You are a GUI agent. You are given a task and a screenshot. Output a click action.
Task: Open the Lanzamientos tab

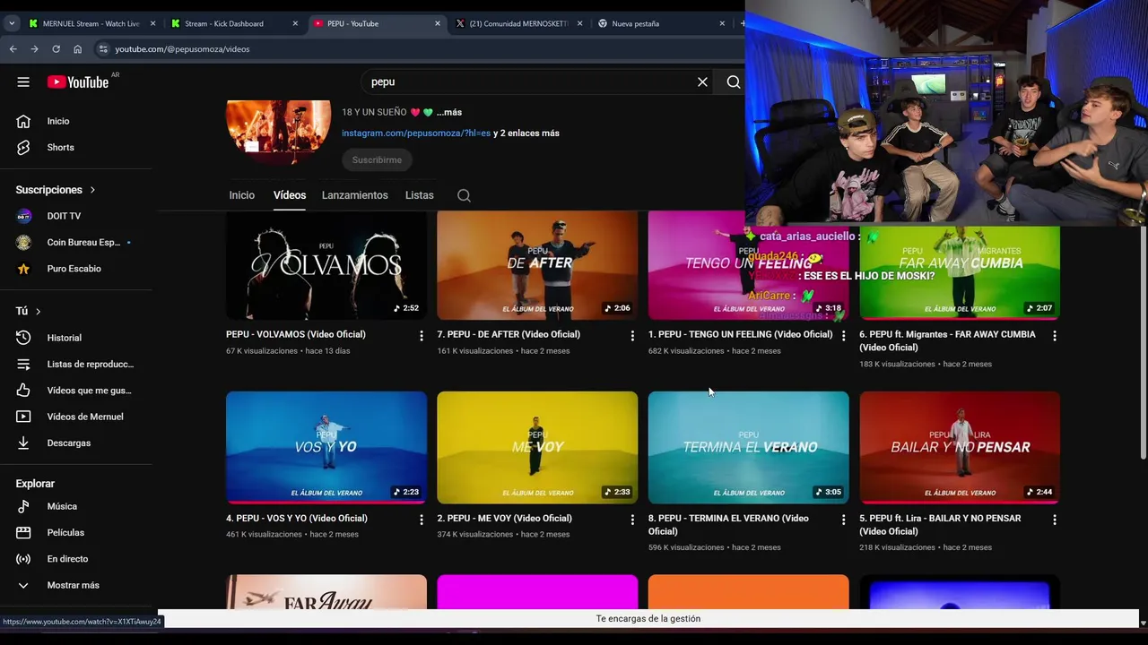tap(355, 195)
